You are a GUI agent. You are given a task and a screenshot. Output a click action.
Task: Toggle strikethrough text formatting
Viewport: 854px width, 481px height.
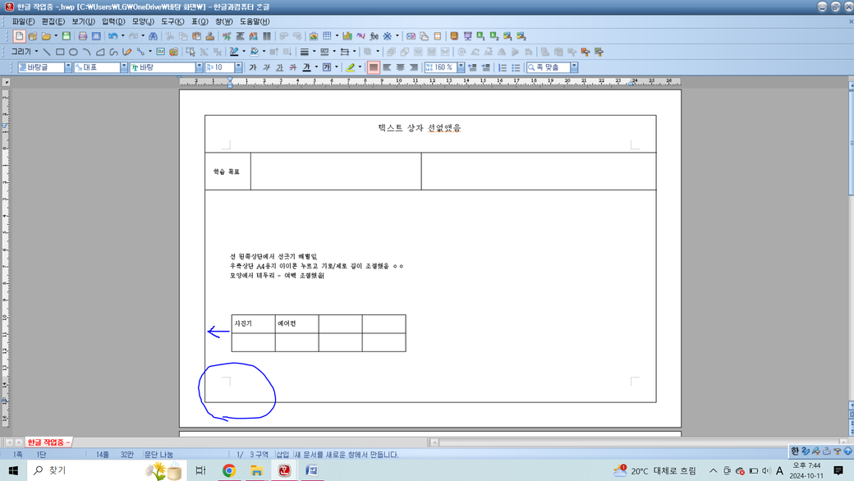[293, 67]
